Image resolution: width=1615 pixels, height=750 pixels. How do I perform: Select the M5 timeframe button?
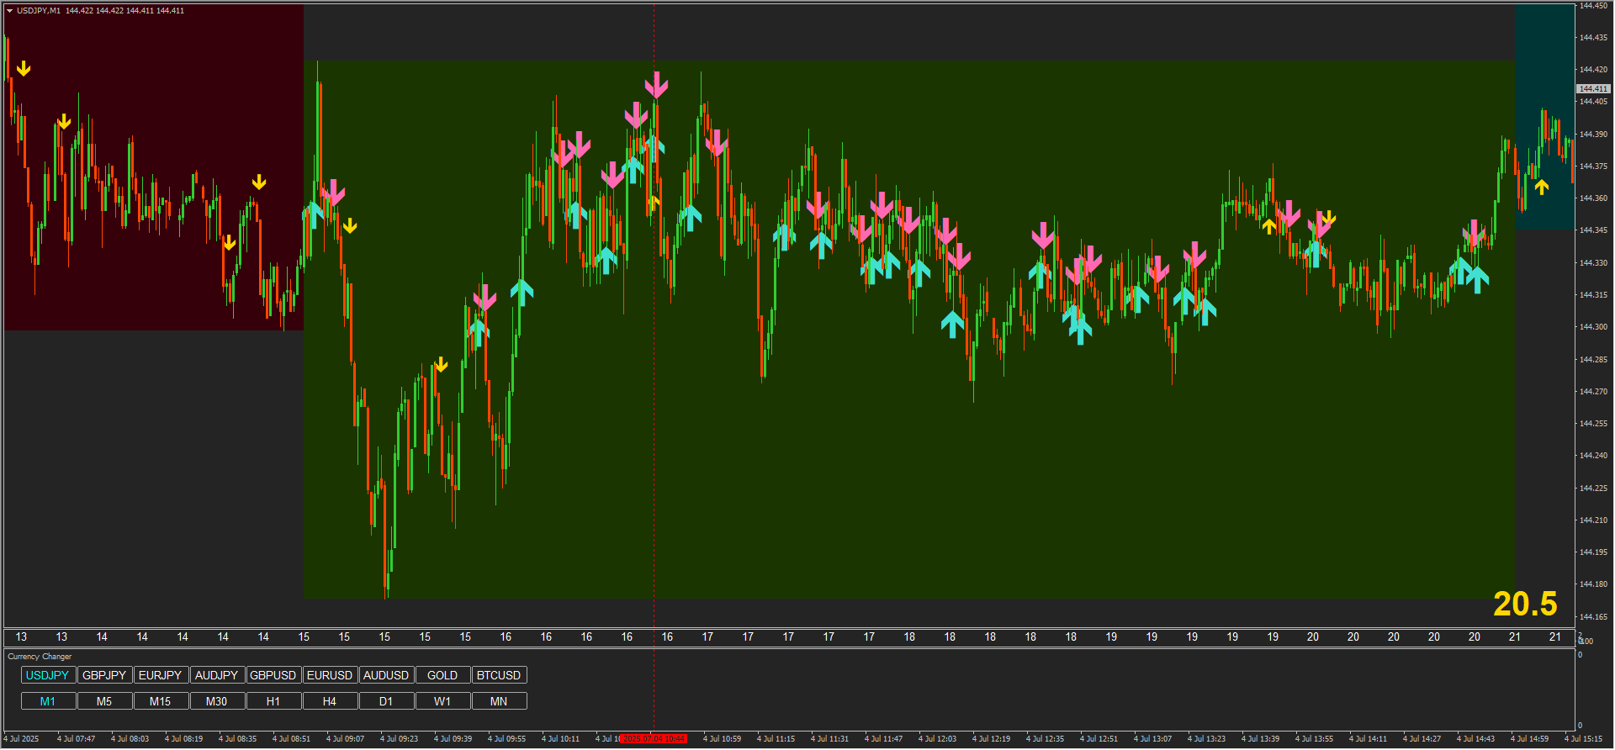pyautogui.click(x=104, y=701)
